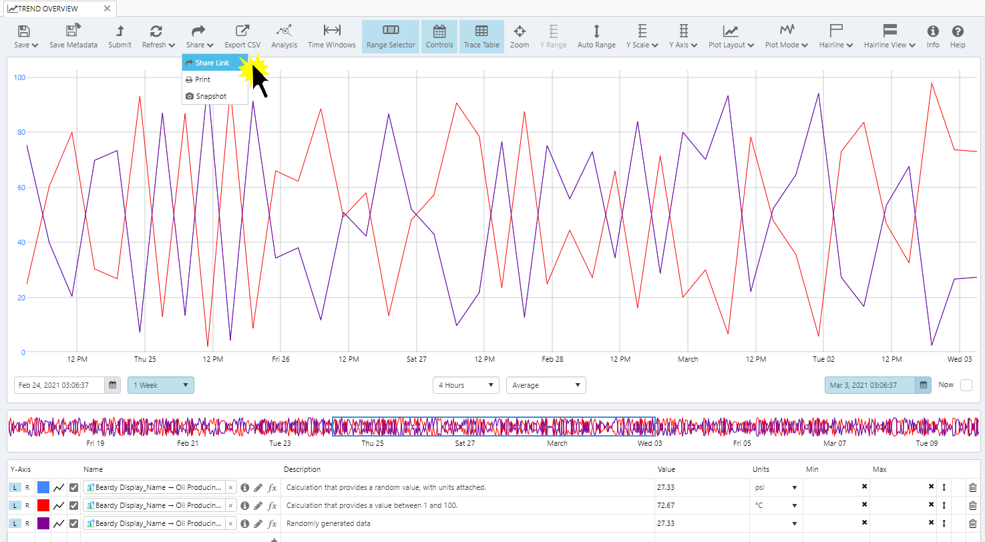Click the blue trace color swatch
The width and height of the screenshot is (985, 542).
tap(43, 488)
